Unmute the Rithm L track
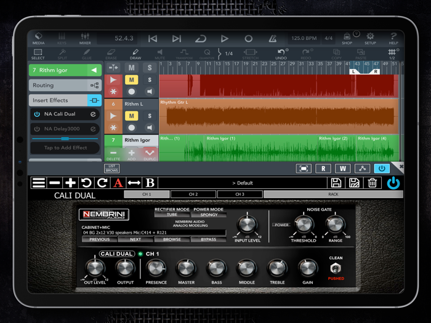This screenshot has height=323, width=431. [x=132, y=116]
